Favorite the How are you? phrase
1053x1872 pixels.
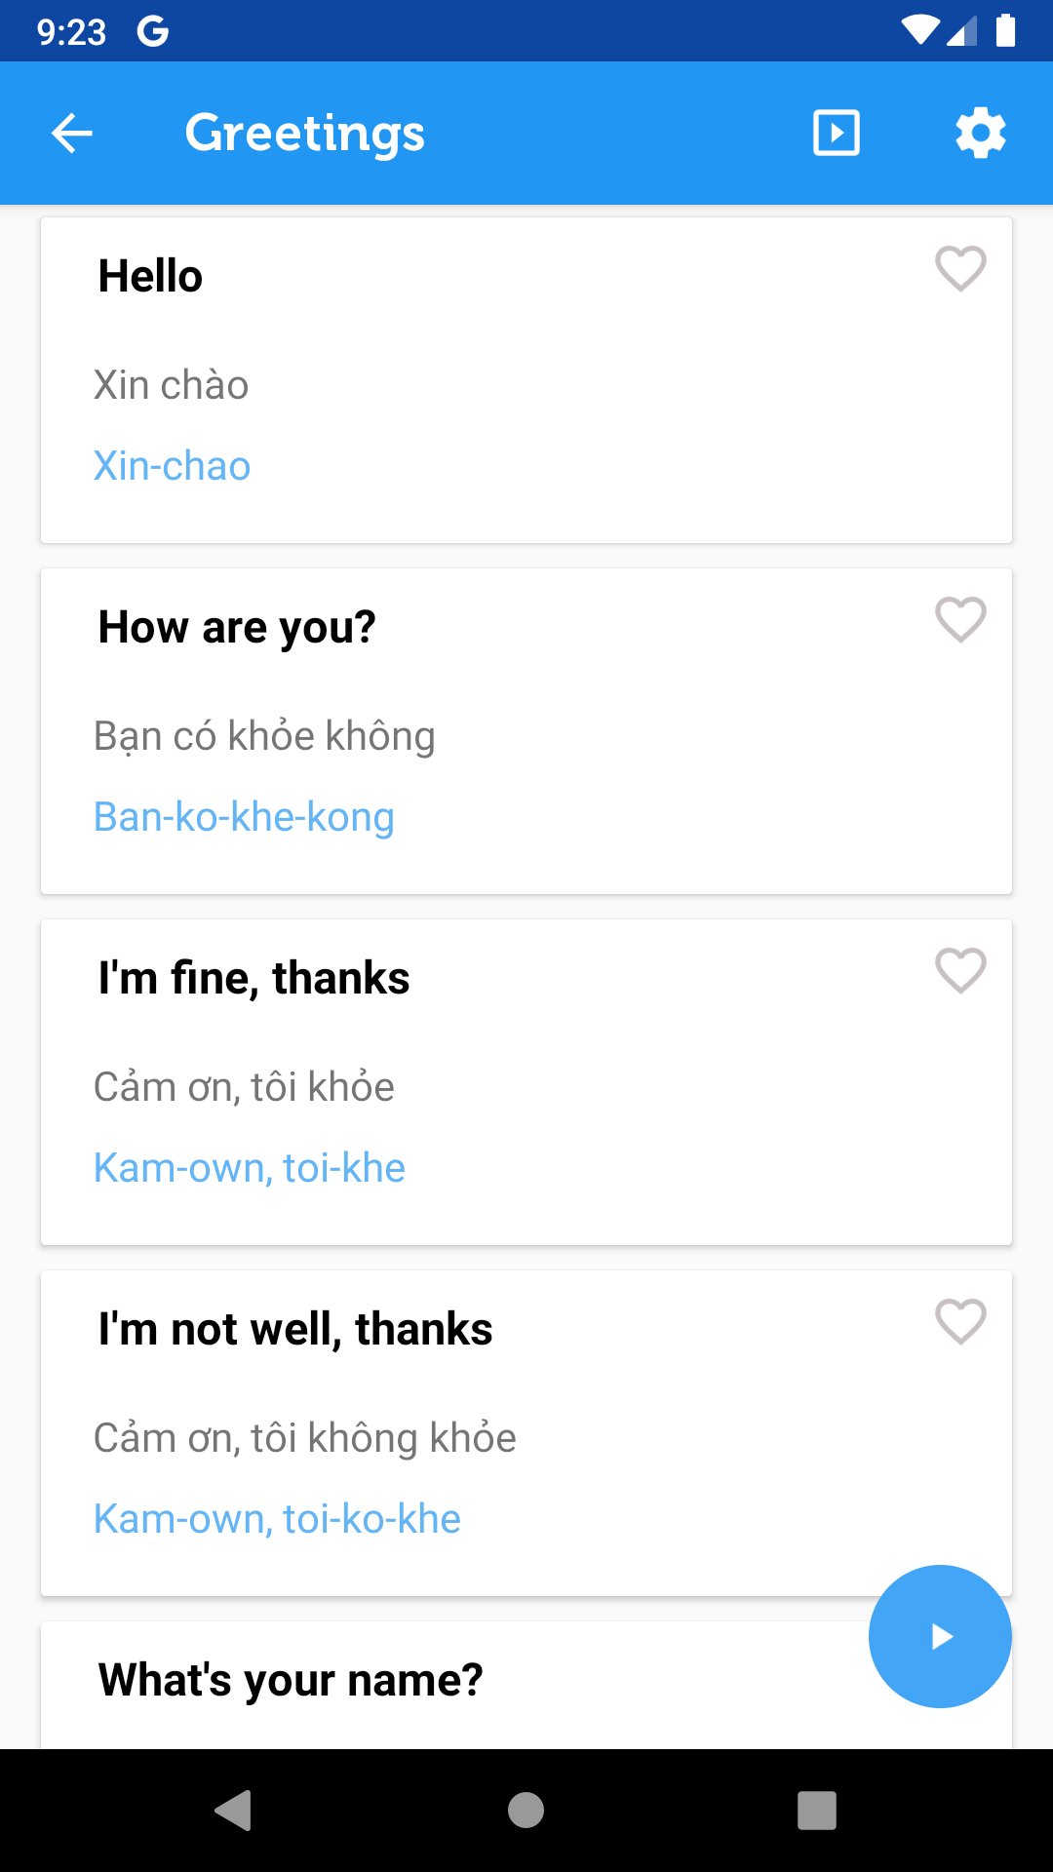pyautogui.click(x=960, y=619)
